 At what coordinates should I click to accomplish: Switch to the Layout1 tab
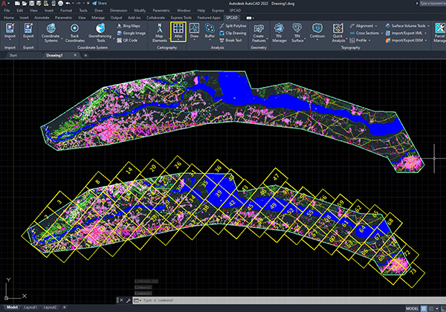coord(30,307)
